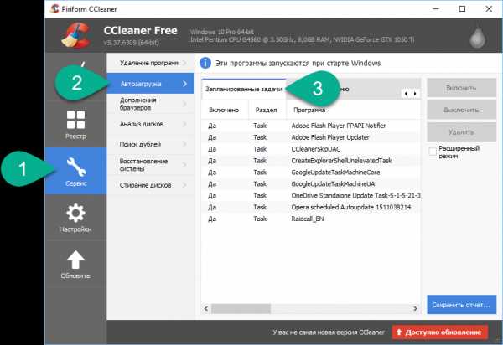Click the Удалить button
503x345 pixels.
click(x=461, y=131)
